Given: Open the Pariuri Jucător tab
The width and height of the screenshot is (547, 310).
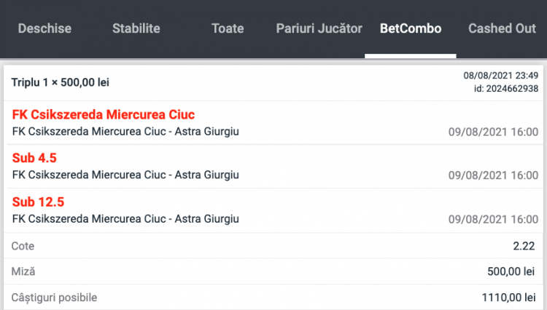Looking at the screenshot, I should pyautogui.click(x=319, y=29).
